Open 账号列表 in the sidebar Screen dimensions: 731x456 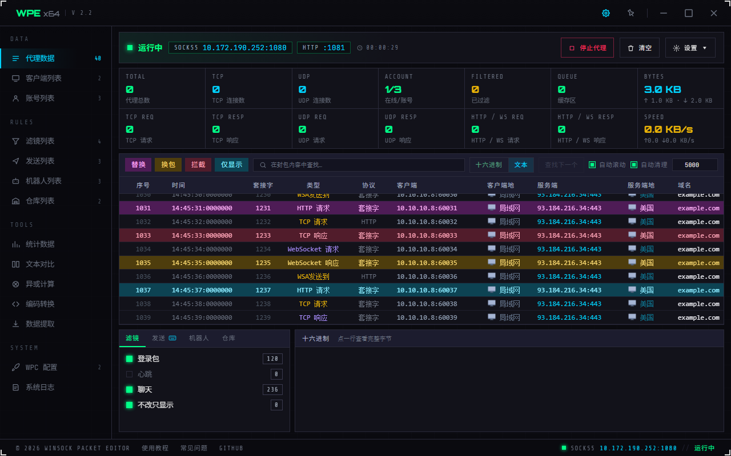55,98
